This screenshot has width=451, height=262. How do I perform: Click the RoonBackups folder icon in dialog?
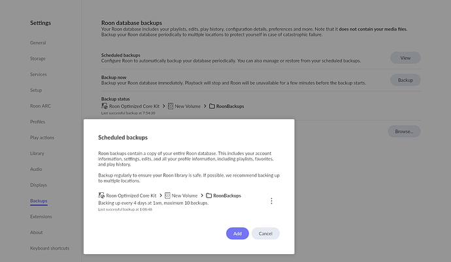209,196
